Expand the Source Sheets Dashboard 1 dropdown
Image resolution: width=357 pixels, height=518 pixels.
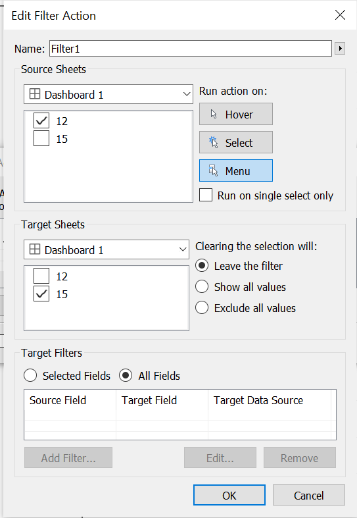(x=108, y=94)
